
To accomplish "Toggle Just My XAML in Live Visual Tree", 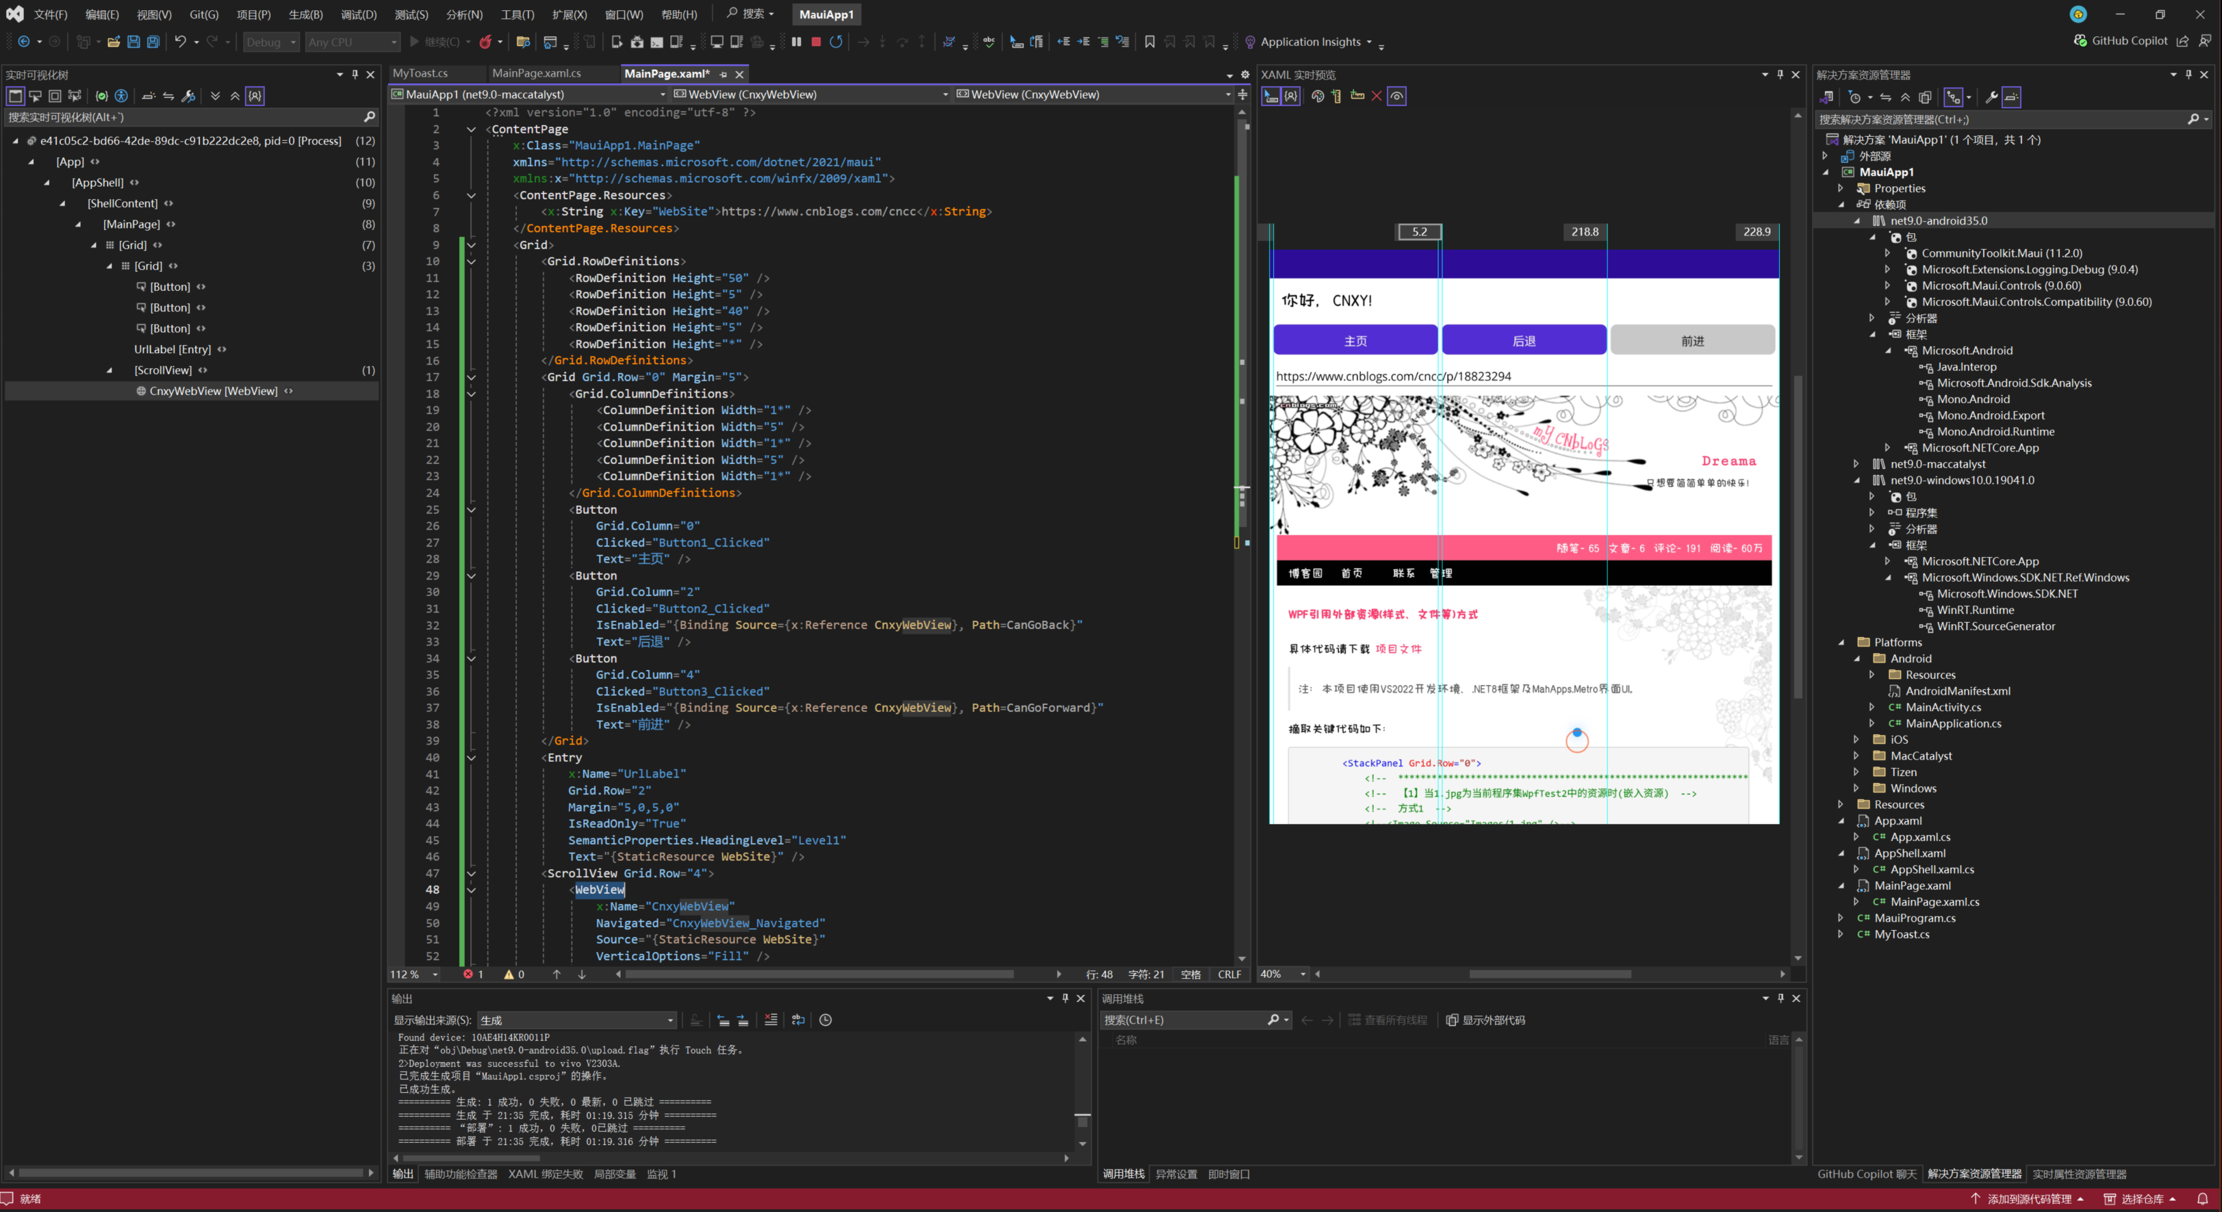I will (x=255, y=96).
